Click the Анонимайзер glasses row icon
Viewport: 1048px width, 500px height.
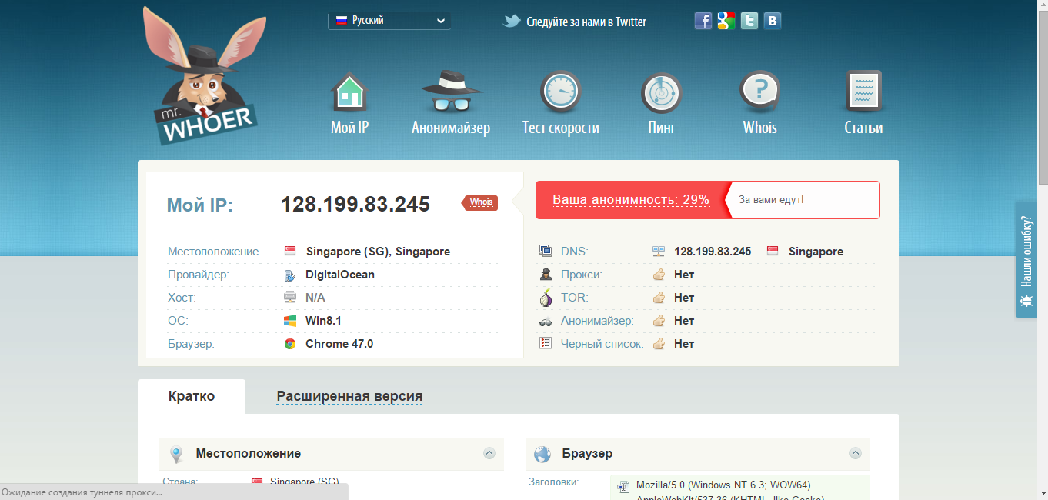click(546, 322)
